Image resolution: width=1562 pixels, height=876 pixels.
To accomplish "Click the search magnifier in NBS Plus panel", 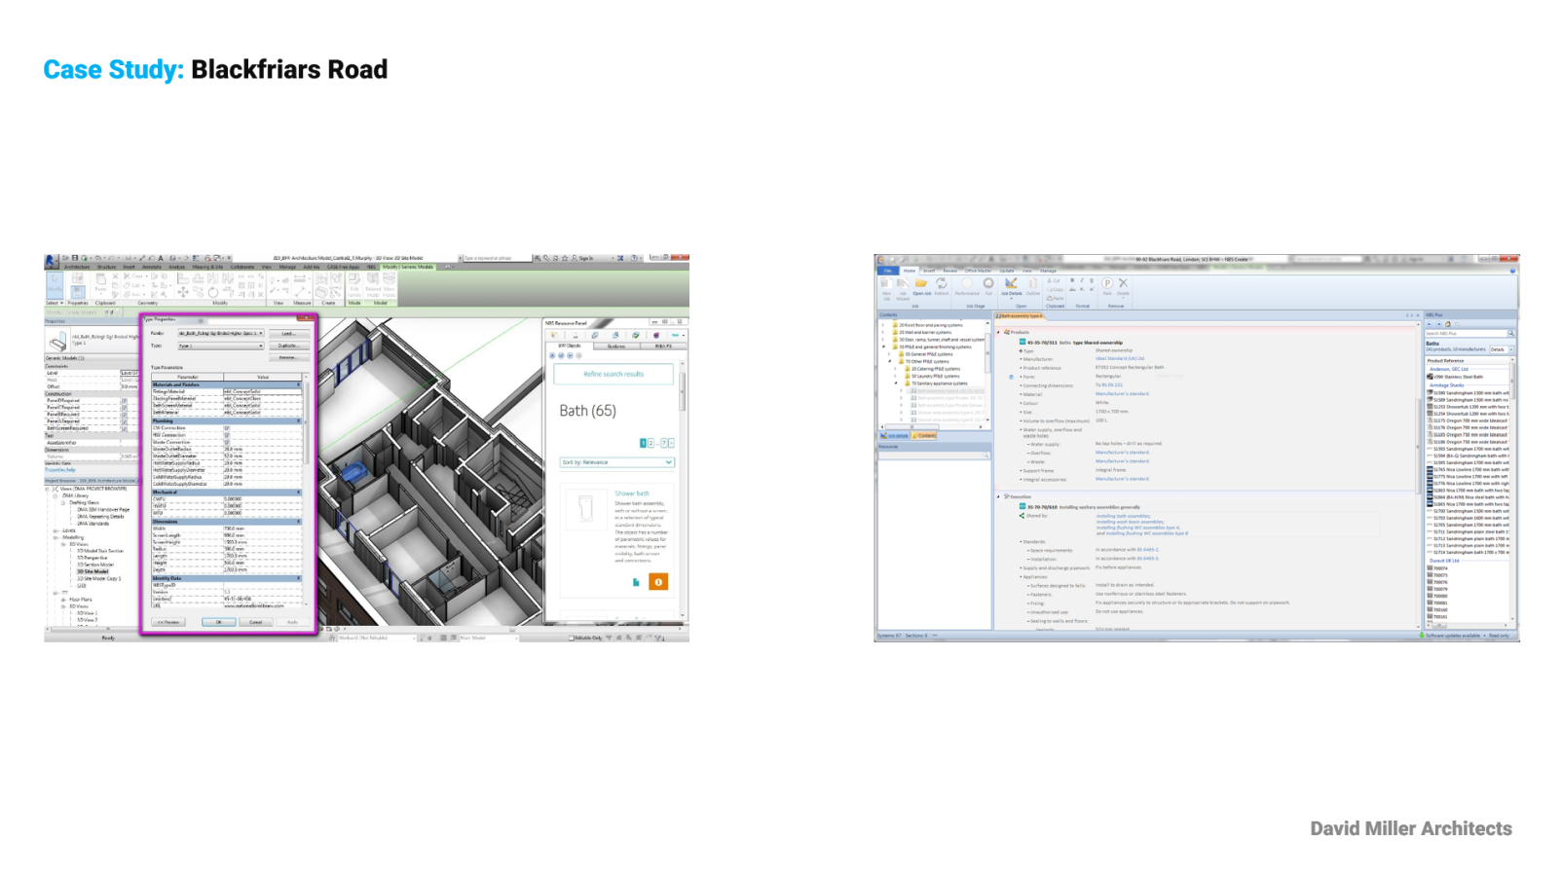I will (x=1510, y=333).
